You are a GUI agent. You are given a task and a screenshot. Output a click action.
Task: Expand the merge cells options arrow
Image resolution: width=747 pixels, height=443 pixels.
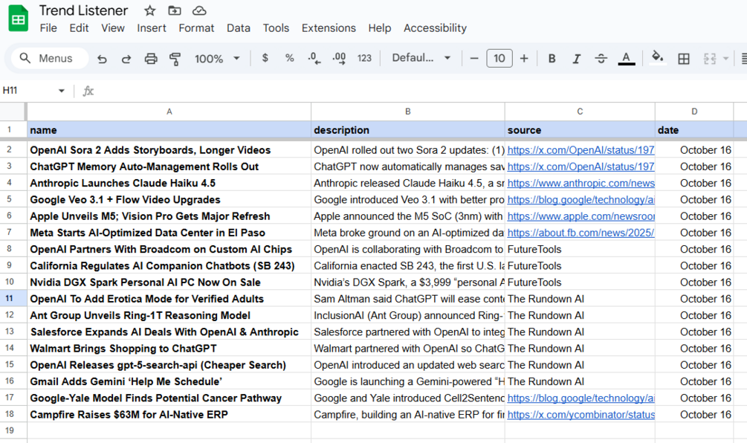[725, 59]
